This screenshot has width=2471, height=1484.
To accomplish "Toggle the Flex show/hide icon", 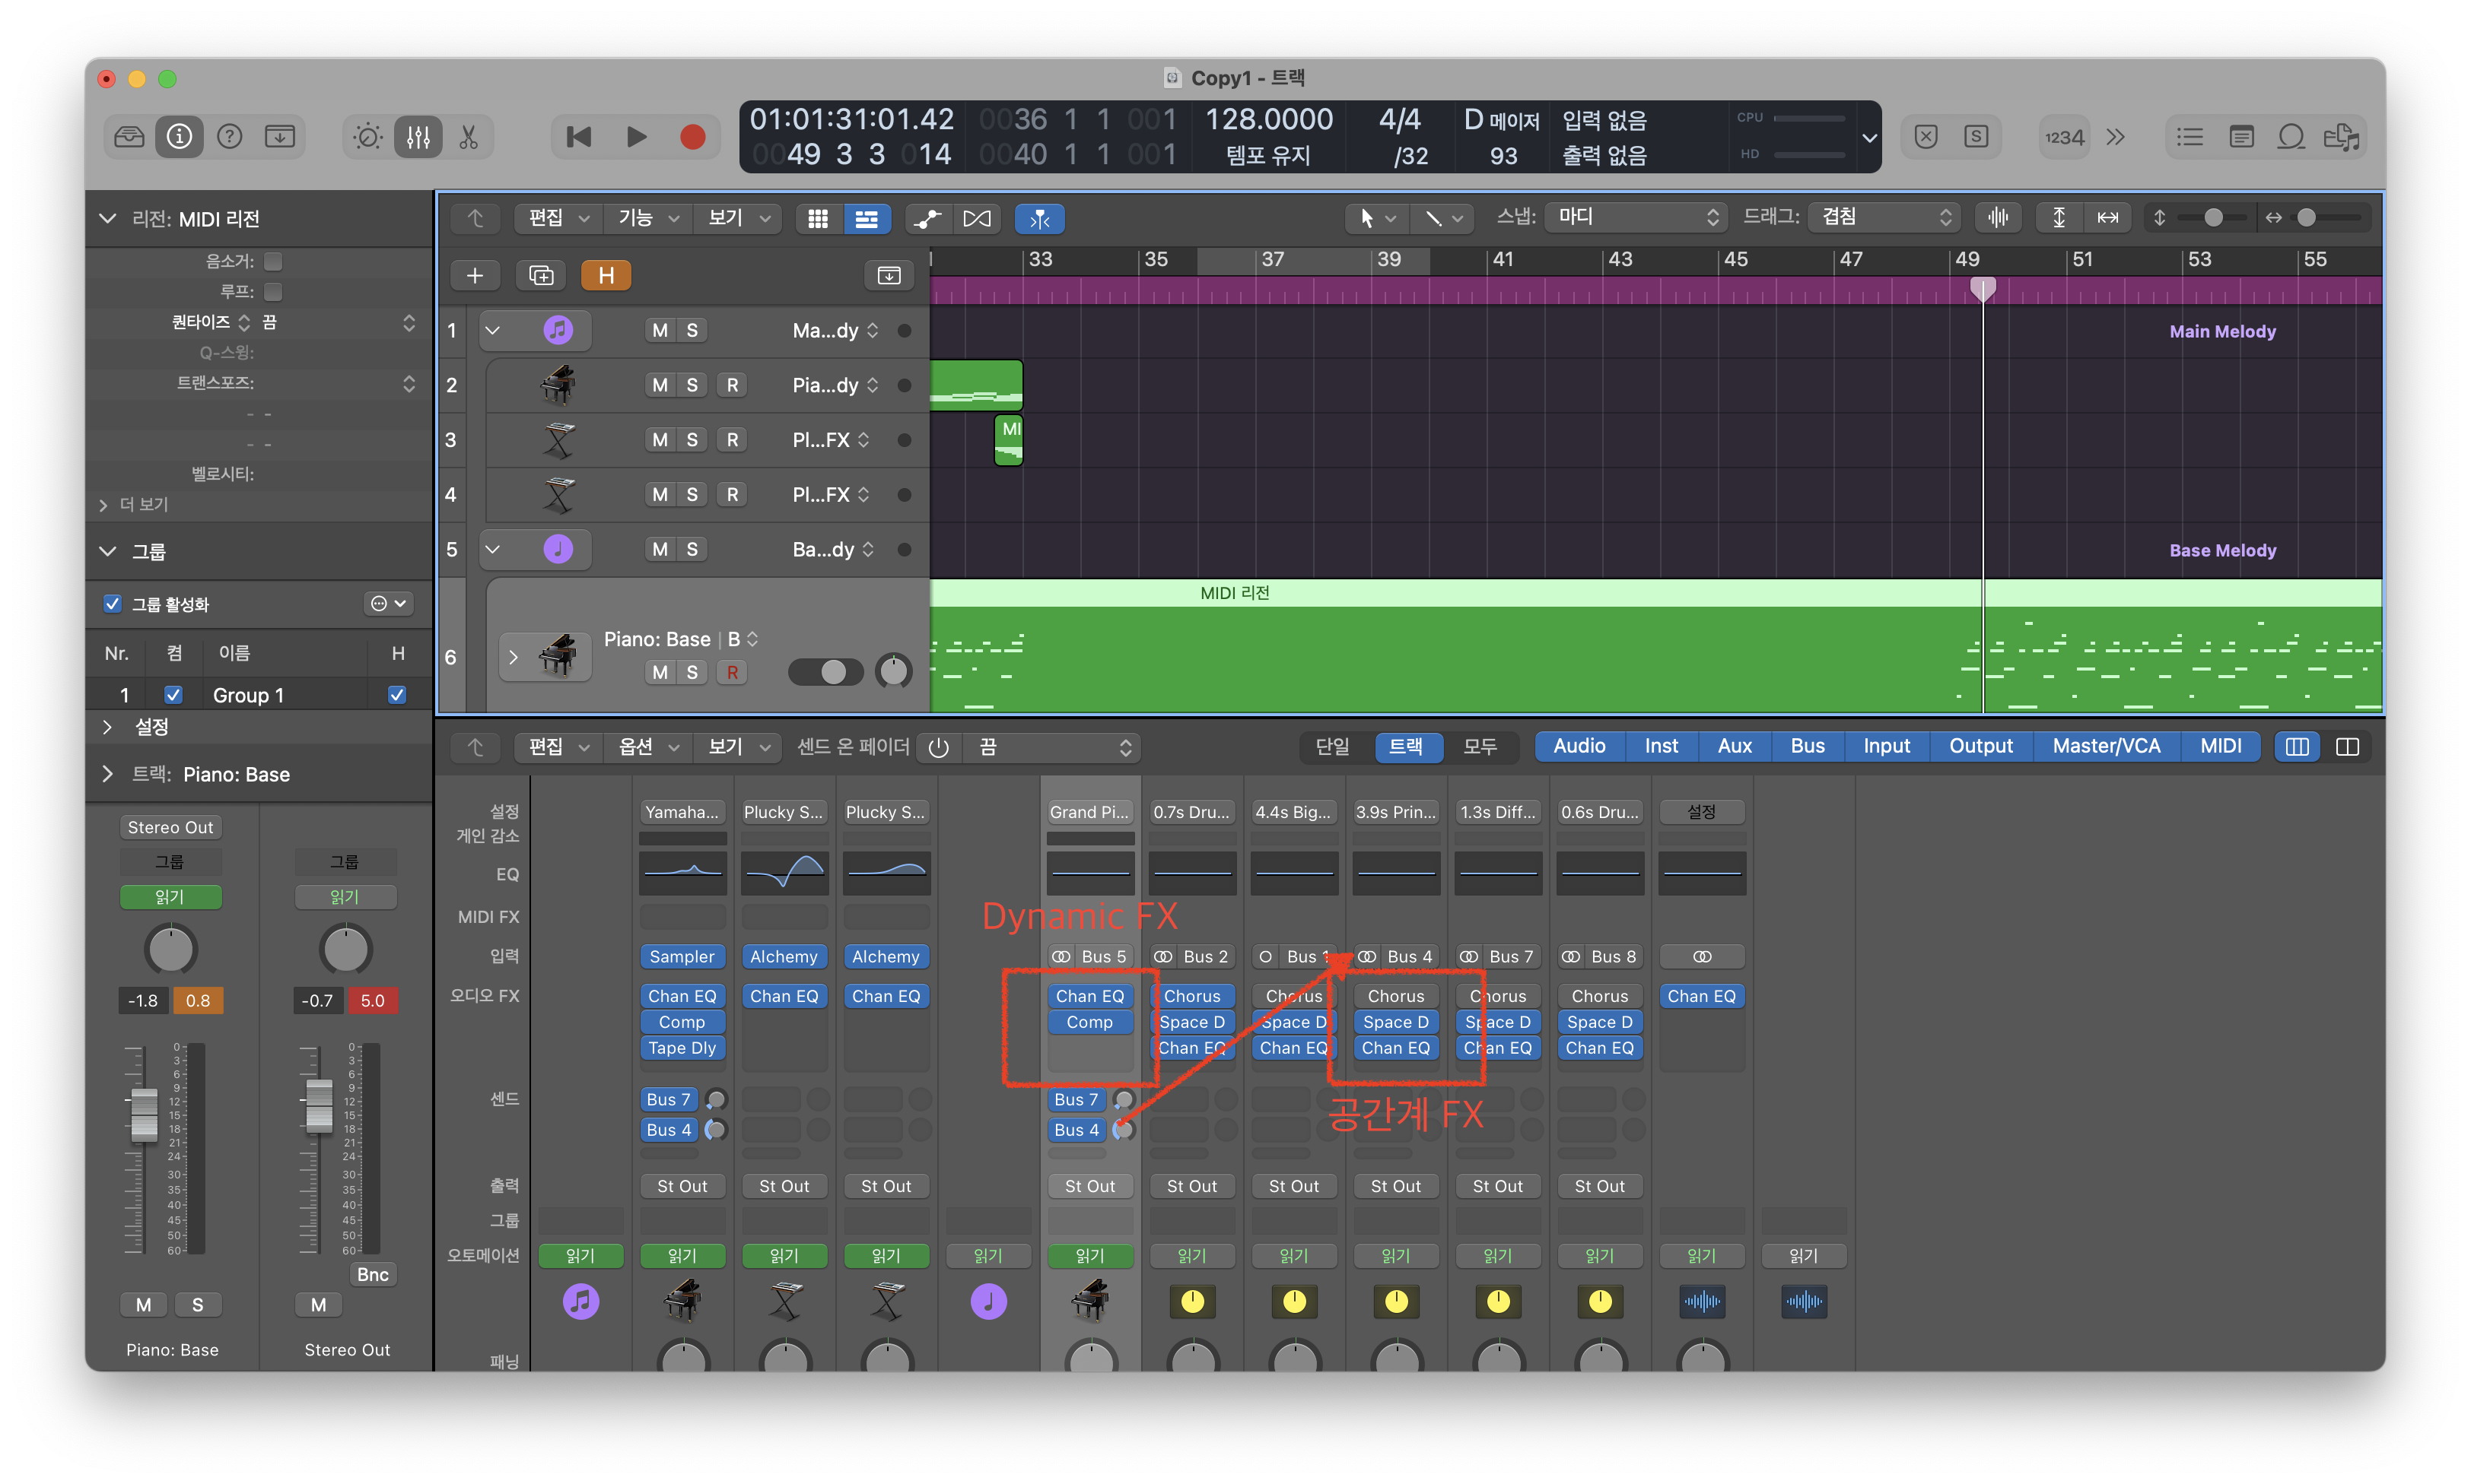I will pos(976,218).
